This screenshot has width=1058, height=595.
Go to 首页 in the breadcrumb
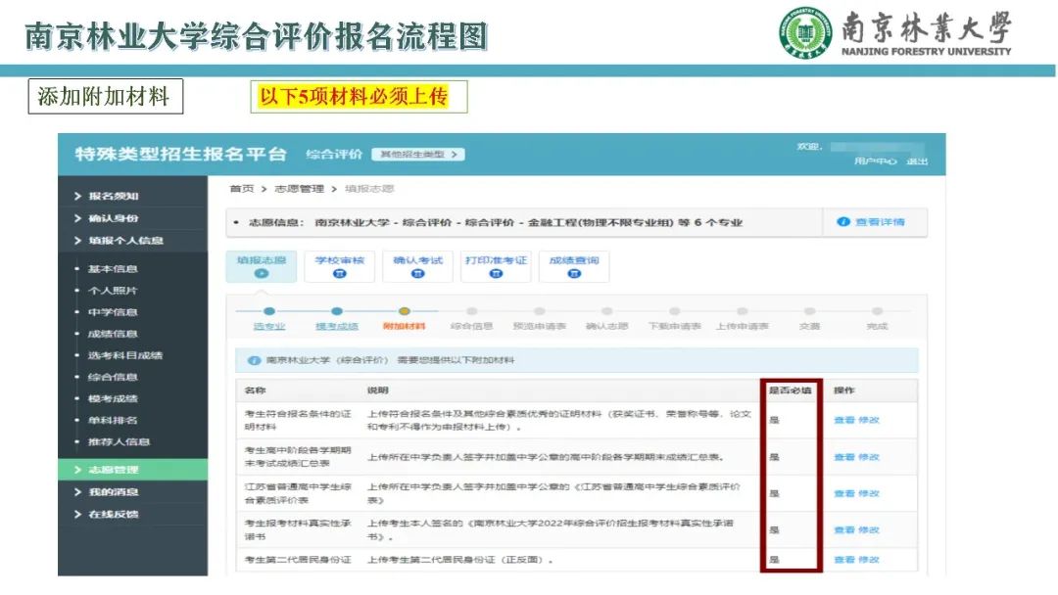[241, 188]
